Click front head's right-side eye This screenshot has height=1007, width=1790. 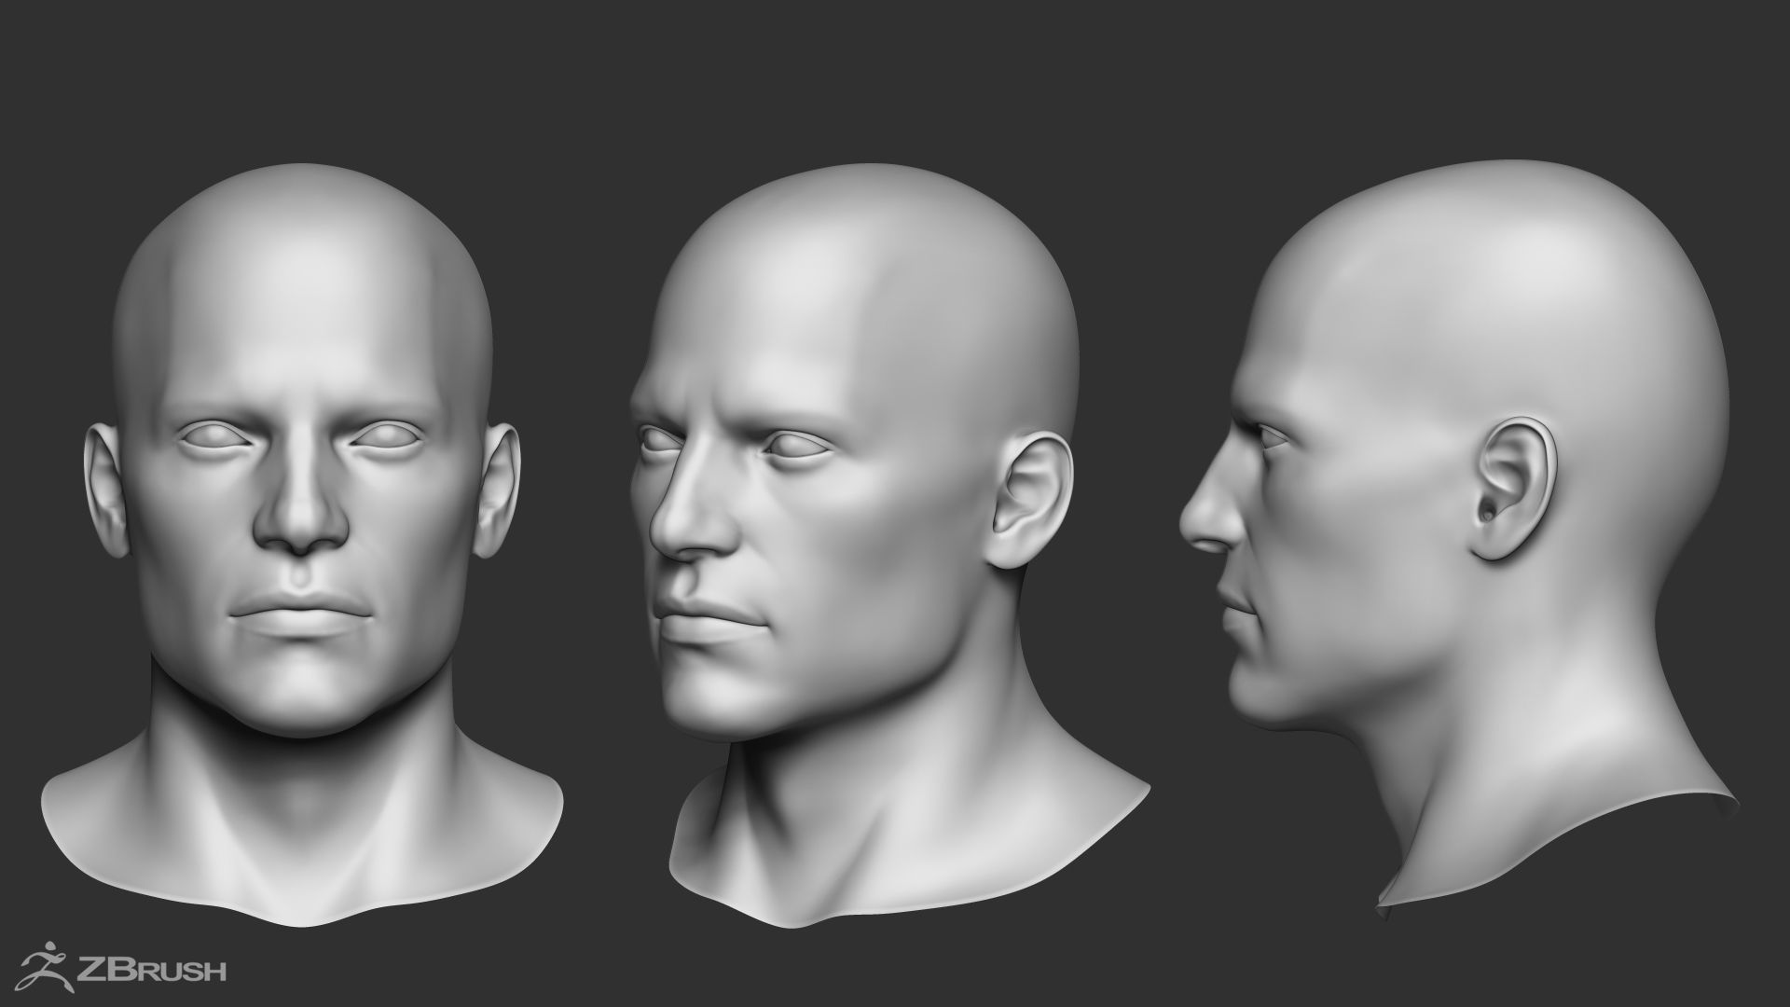click(385, 435)
